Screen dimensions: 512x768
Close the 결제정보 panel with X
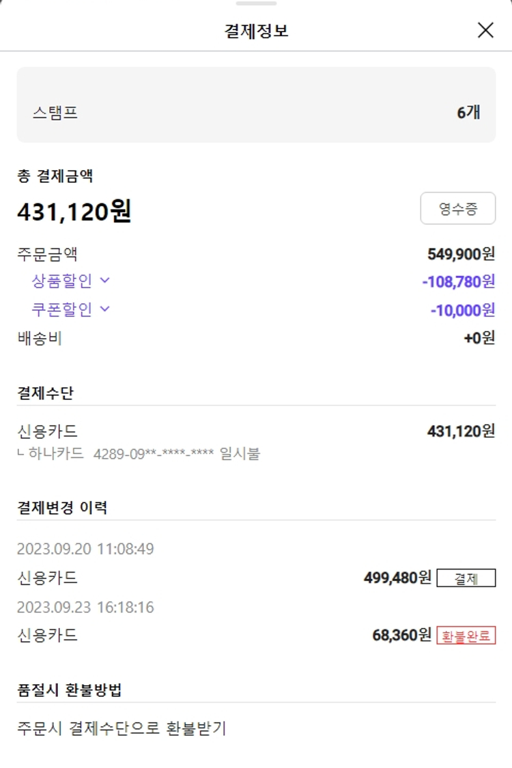[x=485, y=30]
